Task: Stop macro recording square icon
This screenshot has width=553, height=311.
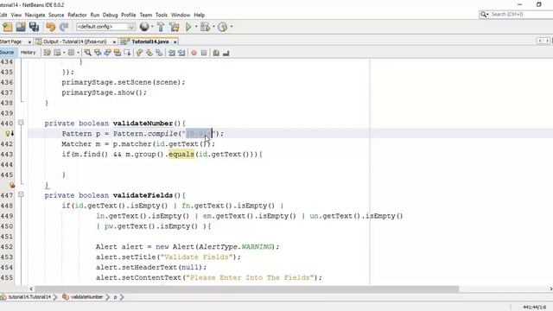Action: tap(204, 53)
